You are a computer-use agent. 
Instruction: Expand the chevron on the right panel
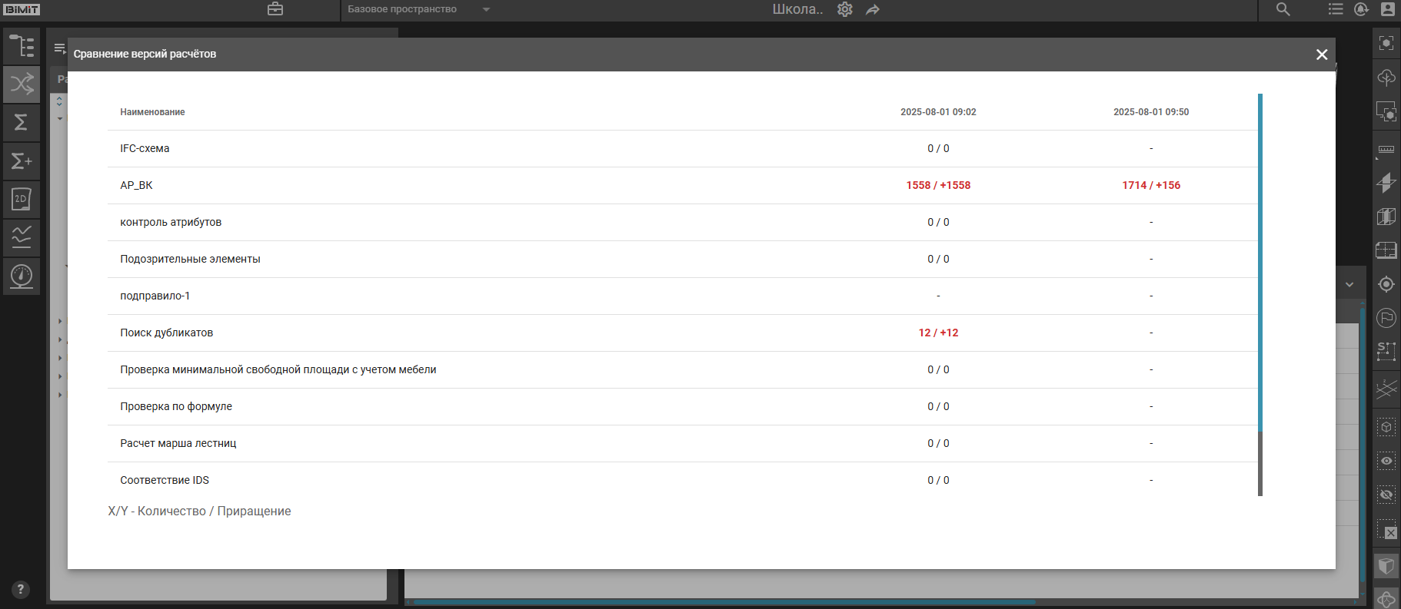pyautogui.click(x=1349, y=284)
